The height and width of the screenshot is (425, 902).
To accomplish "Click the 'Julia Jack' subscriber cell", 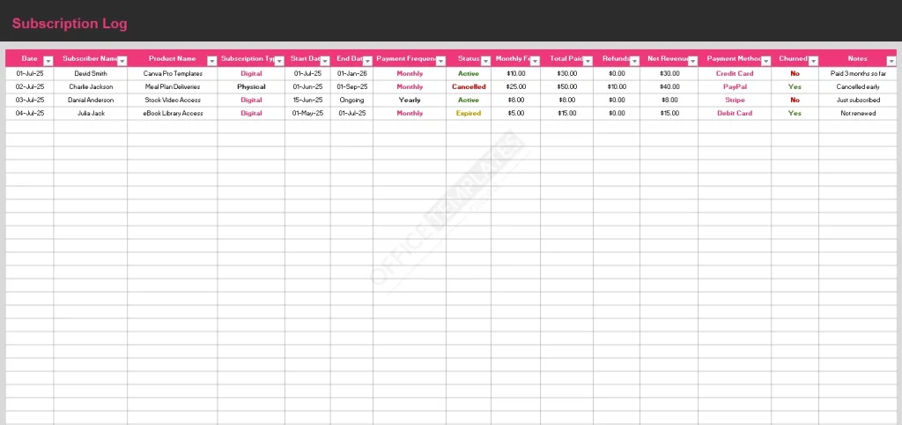I will click(91, 114).
